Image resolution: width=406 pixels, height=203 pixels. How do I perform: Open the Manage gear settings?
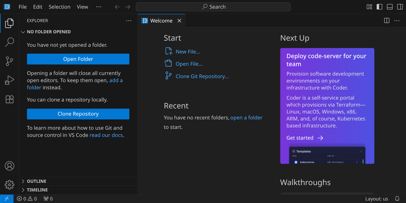(x=10, y=184)
